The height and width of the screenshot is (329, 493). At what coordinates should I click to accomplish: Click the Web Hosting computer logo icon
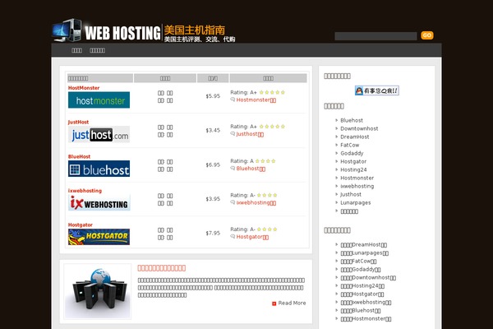tap(67, 30)
